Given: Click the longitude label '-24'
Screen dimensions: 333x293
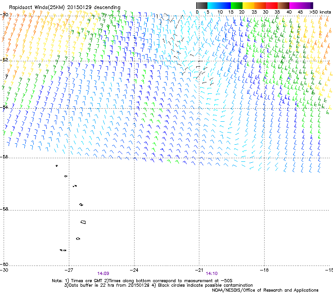Looking at the screenshot, I should (x=134, y=270).
